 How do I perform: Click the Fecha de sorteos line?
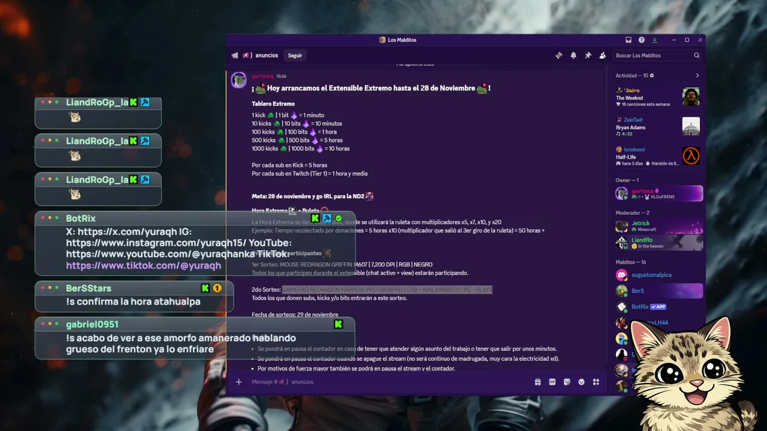[295, 315]
